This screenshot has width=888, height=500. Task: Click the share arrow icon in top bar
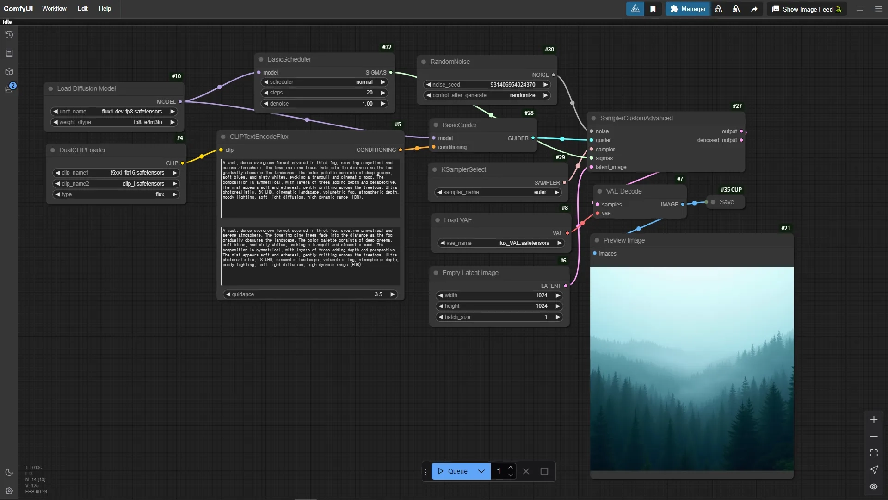click(x=754, y=9)
